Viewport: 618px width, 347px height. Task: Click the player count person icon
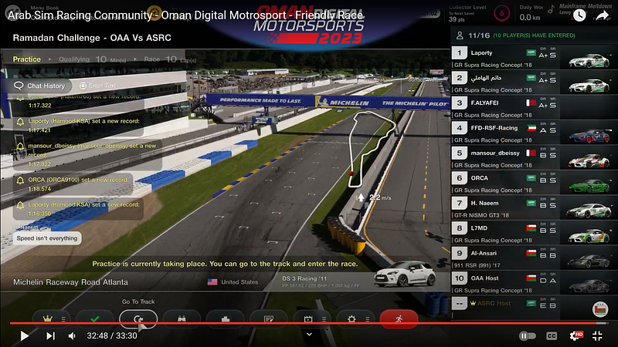click(x=460, y=35)
